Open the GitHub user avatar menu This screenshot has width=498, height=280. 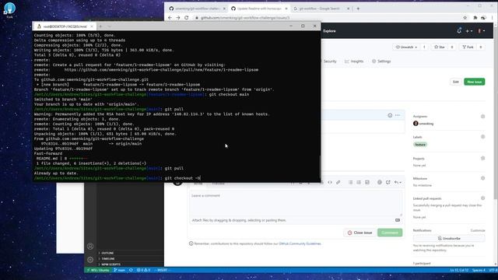click(x=481, y=31)
